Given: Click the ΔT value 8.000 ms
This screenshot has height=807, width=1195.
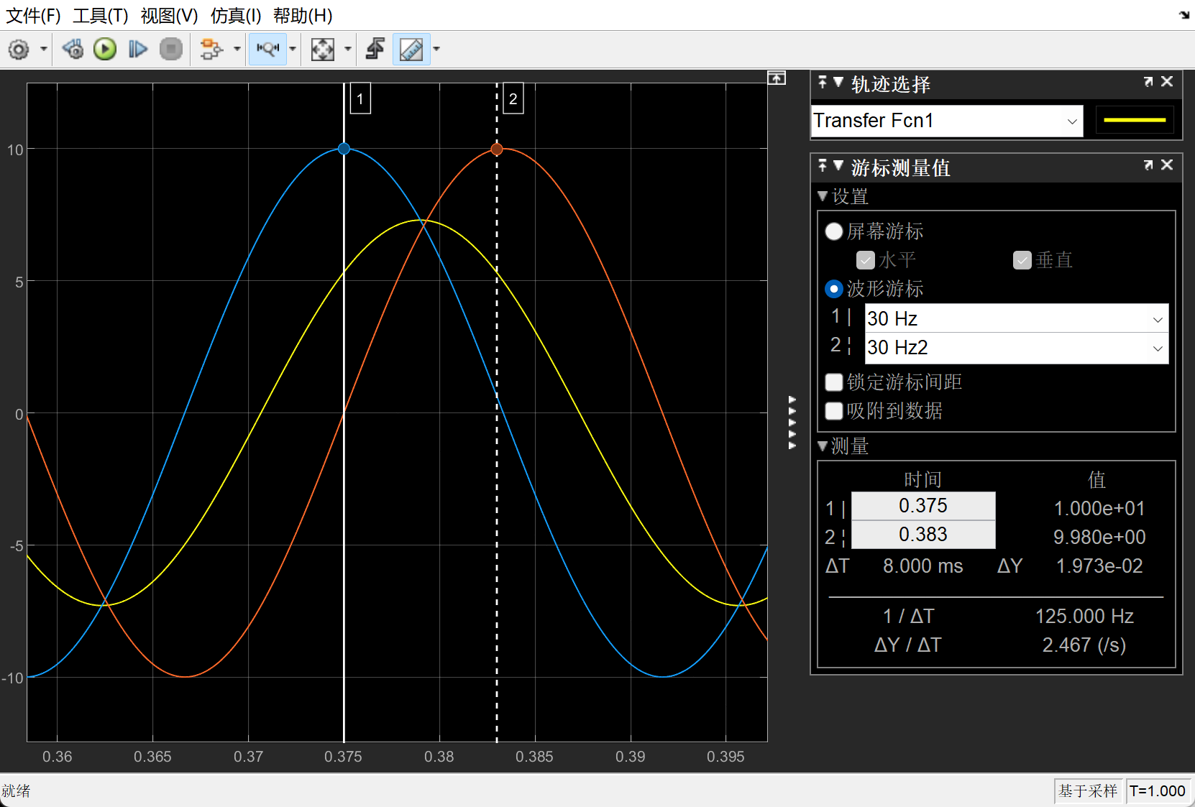Looking at the screenshot, I should pos(923,566).
